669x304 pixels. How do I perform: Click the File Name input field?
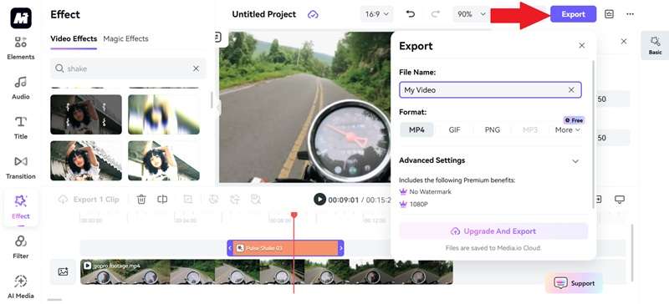[490, 90]
